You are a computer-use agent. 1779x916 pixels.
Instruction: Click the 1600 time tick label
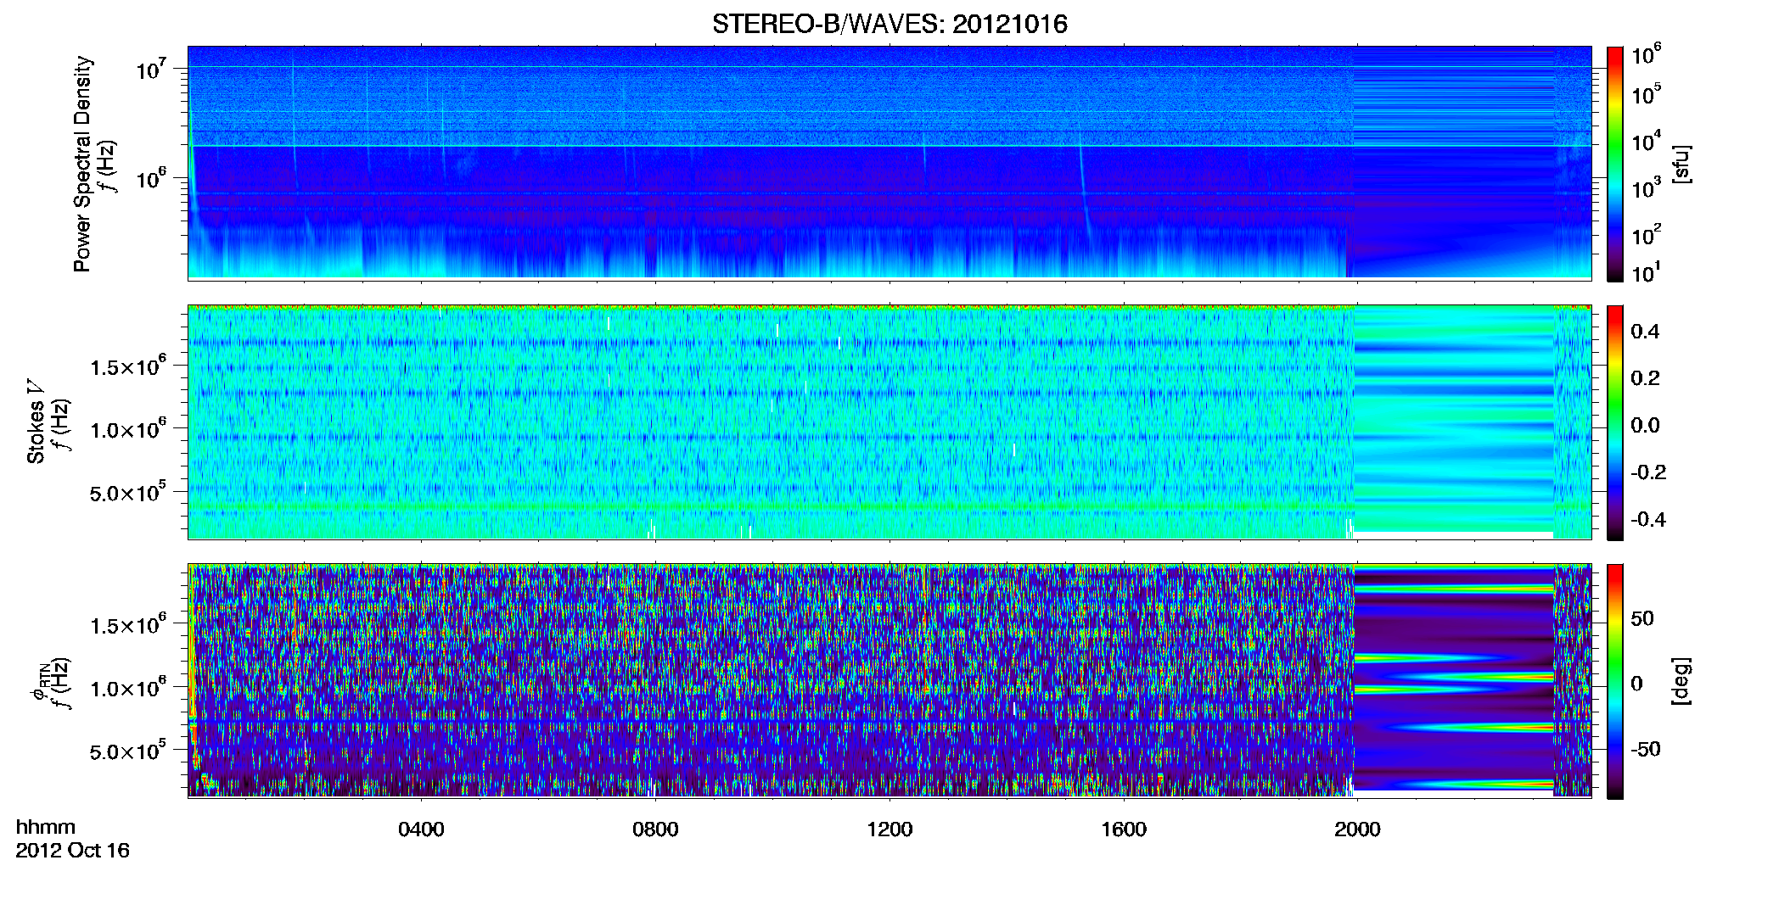[1124, 829]
